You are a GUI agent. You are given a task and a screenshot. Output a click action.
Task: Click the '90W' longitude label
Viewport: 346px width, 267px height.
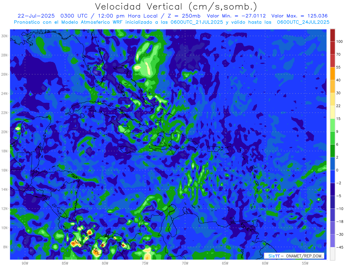(25, 263)
